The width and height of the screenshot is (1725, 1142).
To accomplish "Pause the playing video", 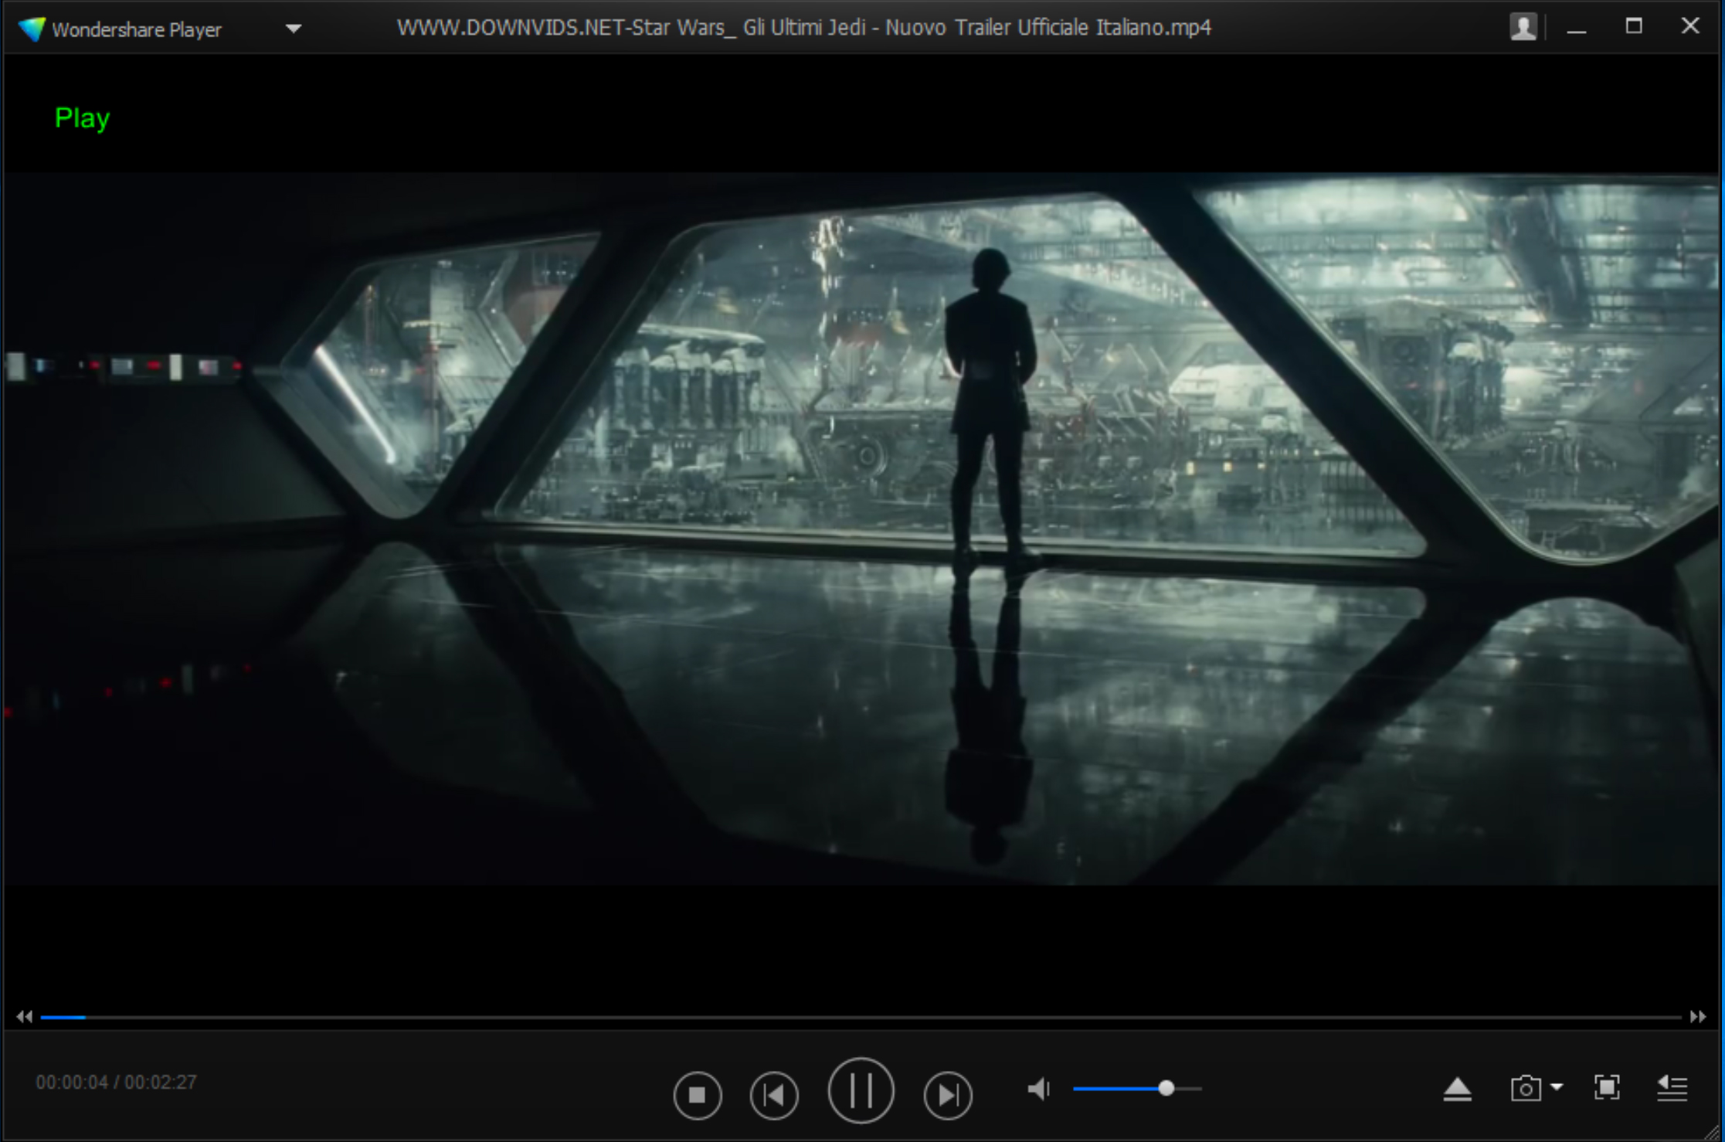I will (x=860, y=1091).
